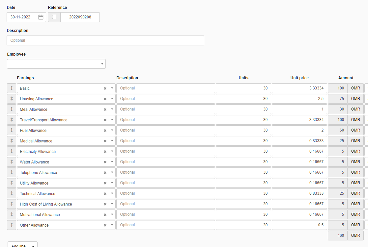Clear the Water Allowance selection

(x=105, y=162)
